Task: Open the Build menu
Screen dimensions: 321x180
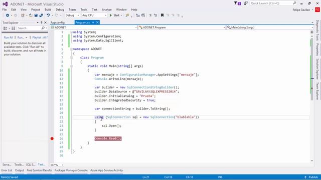Action: (x=48, y=9)
